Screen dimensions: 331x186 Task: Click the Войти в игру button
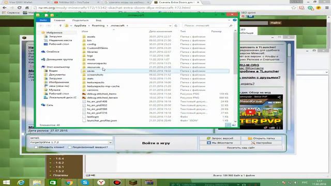[156, 143]
